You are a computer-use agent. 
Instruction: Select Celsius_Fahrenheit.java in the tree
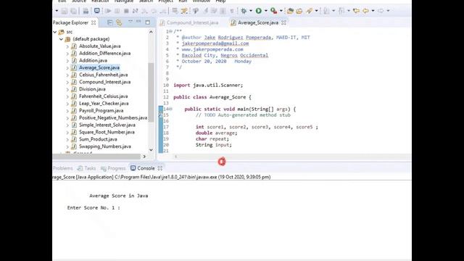(x=103, y=75)
